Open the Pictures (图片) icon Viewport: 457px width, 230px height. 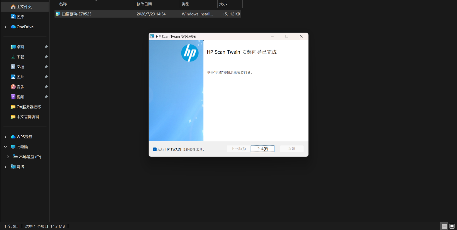point(13,77)
